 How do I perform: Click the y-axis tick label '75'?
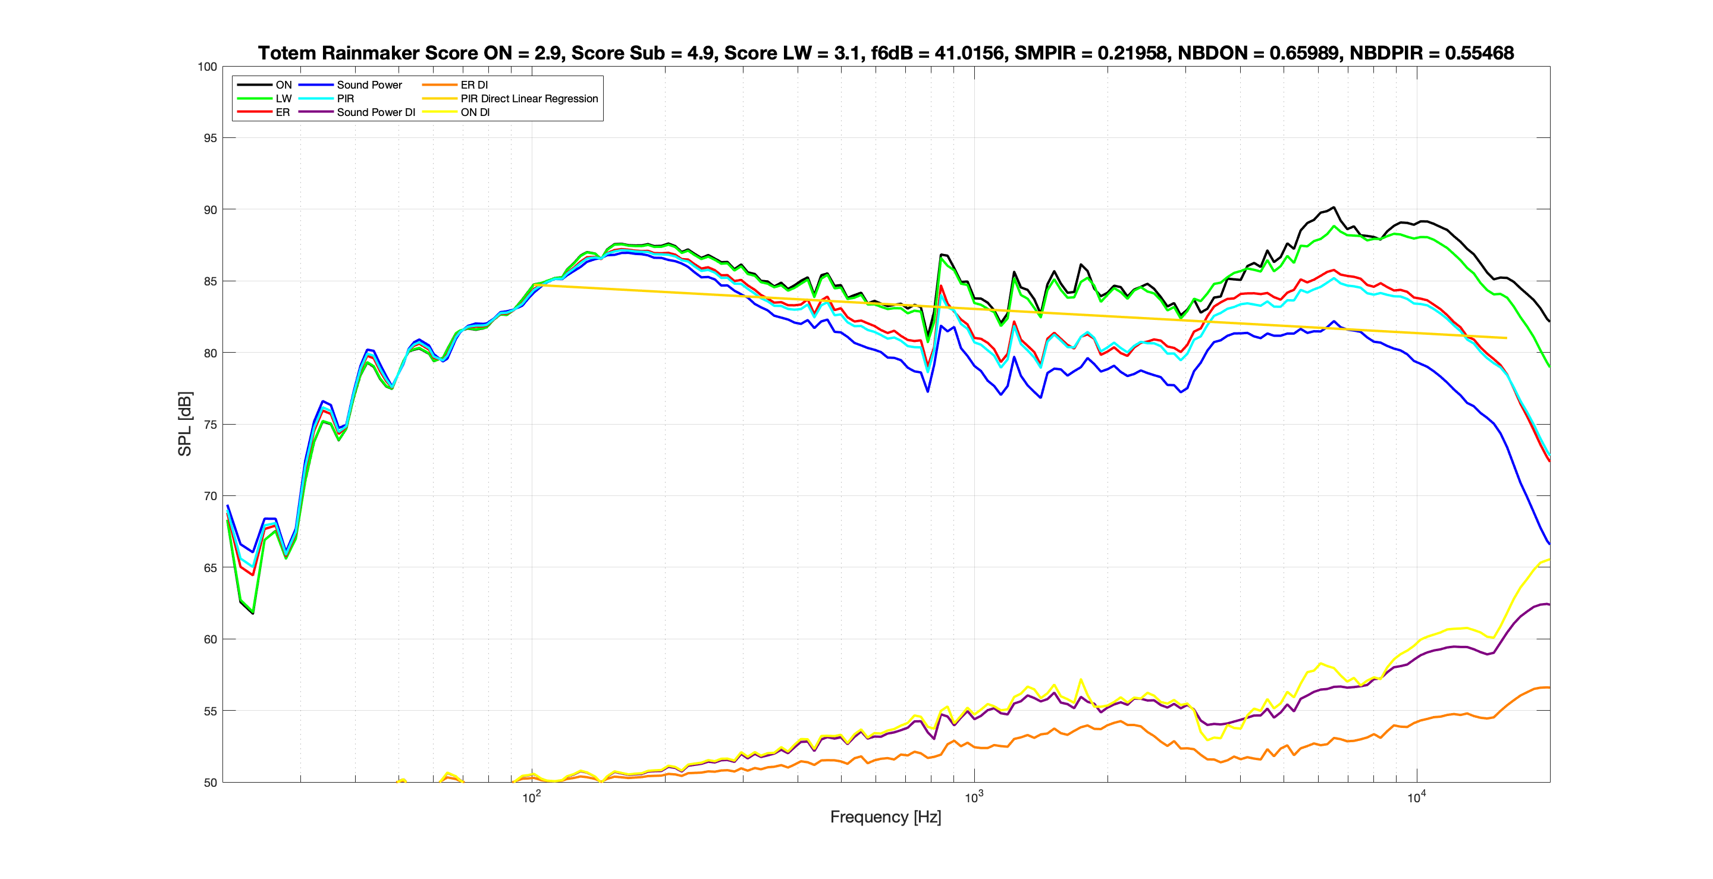(x=210, y=425)
